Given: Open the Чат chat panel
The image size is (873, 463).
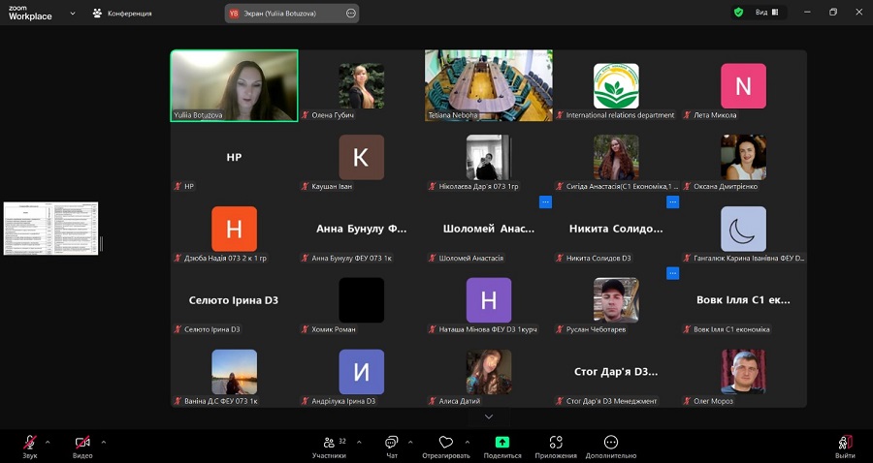Looking at the screenshot, I should click(x=391, y=444).
